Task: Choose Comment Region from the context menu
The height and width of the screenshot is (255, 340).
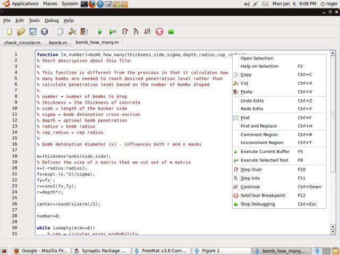Action: point(259,134)
